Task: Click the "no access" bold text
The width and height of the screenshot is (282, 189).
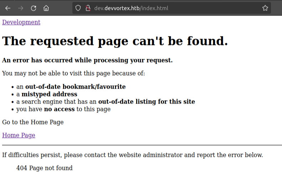Action: 59,109
